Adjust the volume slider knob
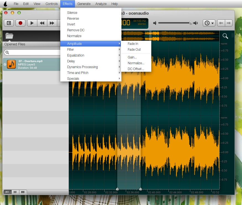 pyautogui.click(x=191, y=23)
